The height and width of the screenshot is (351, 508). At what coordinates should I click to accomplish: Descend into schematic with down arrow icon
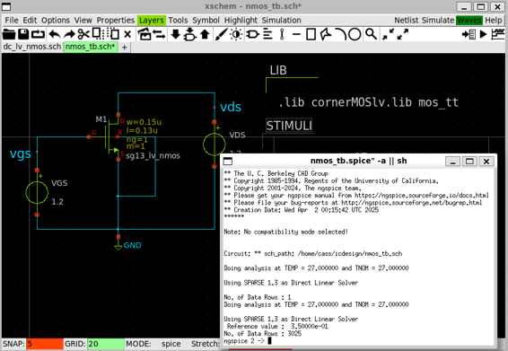[175, 34]
